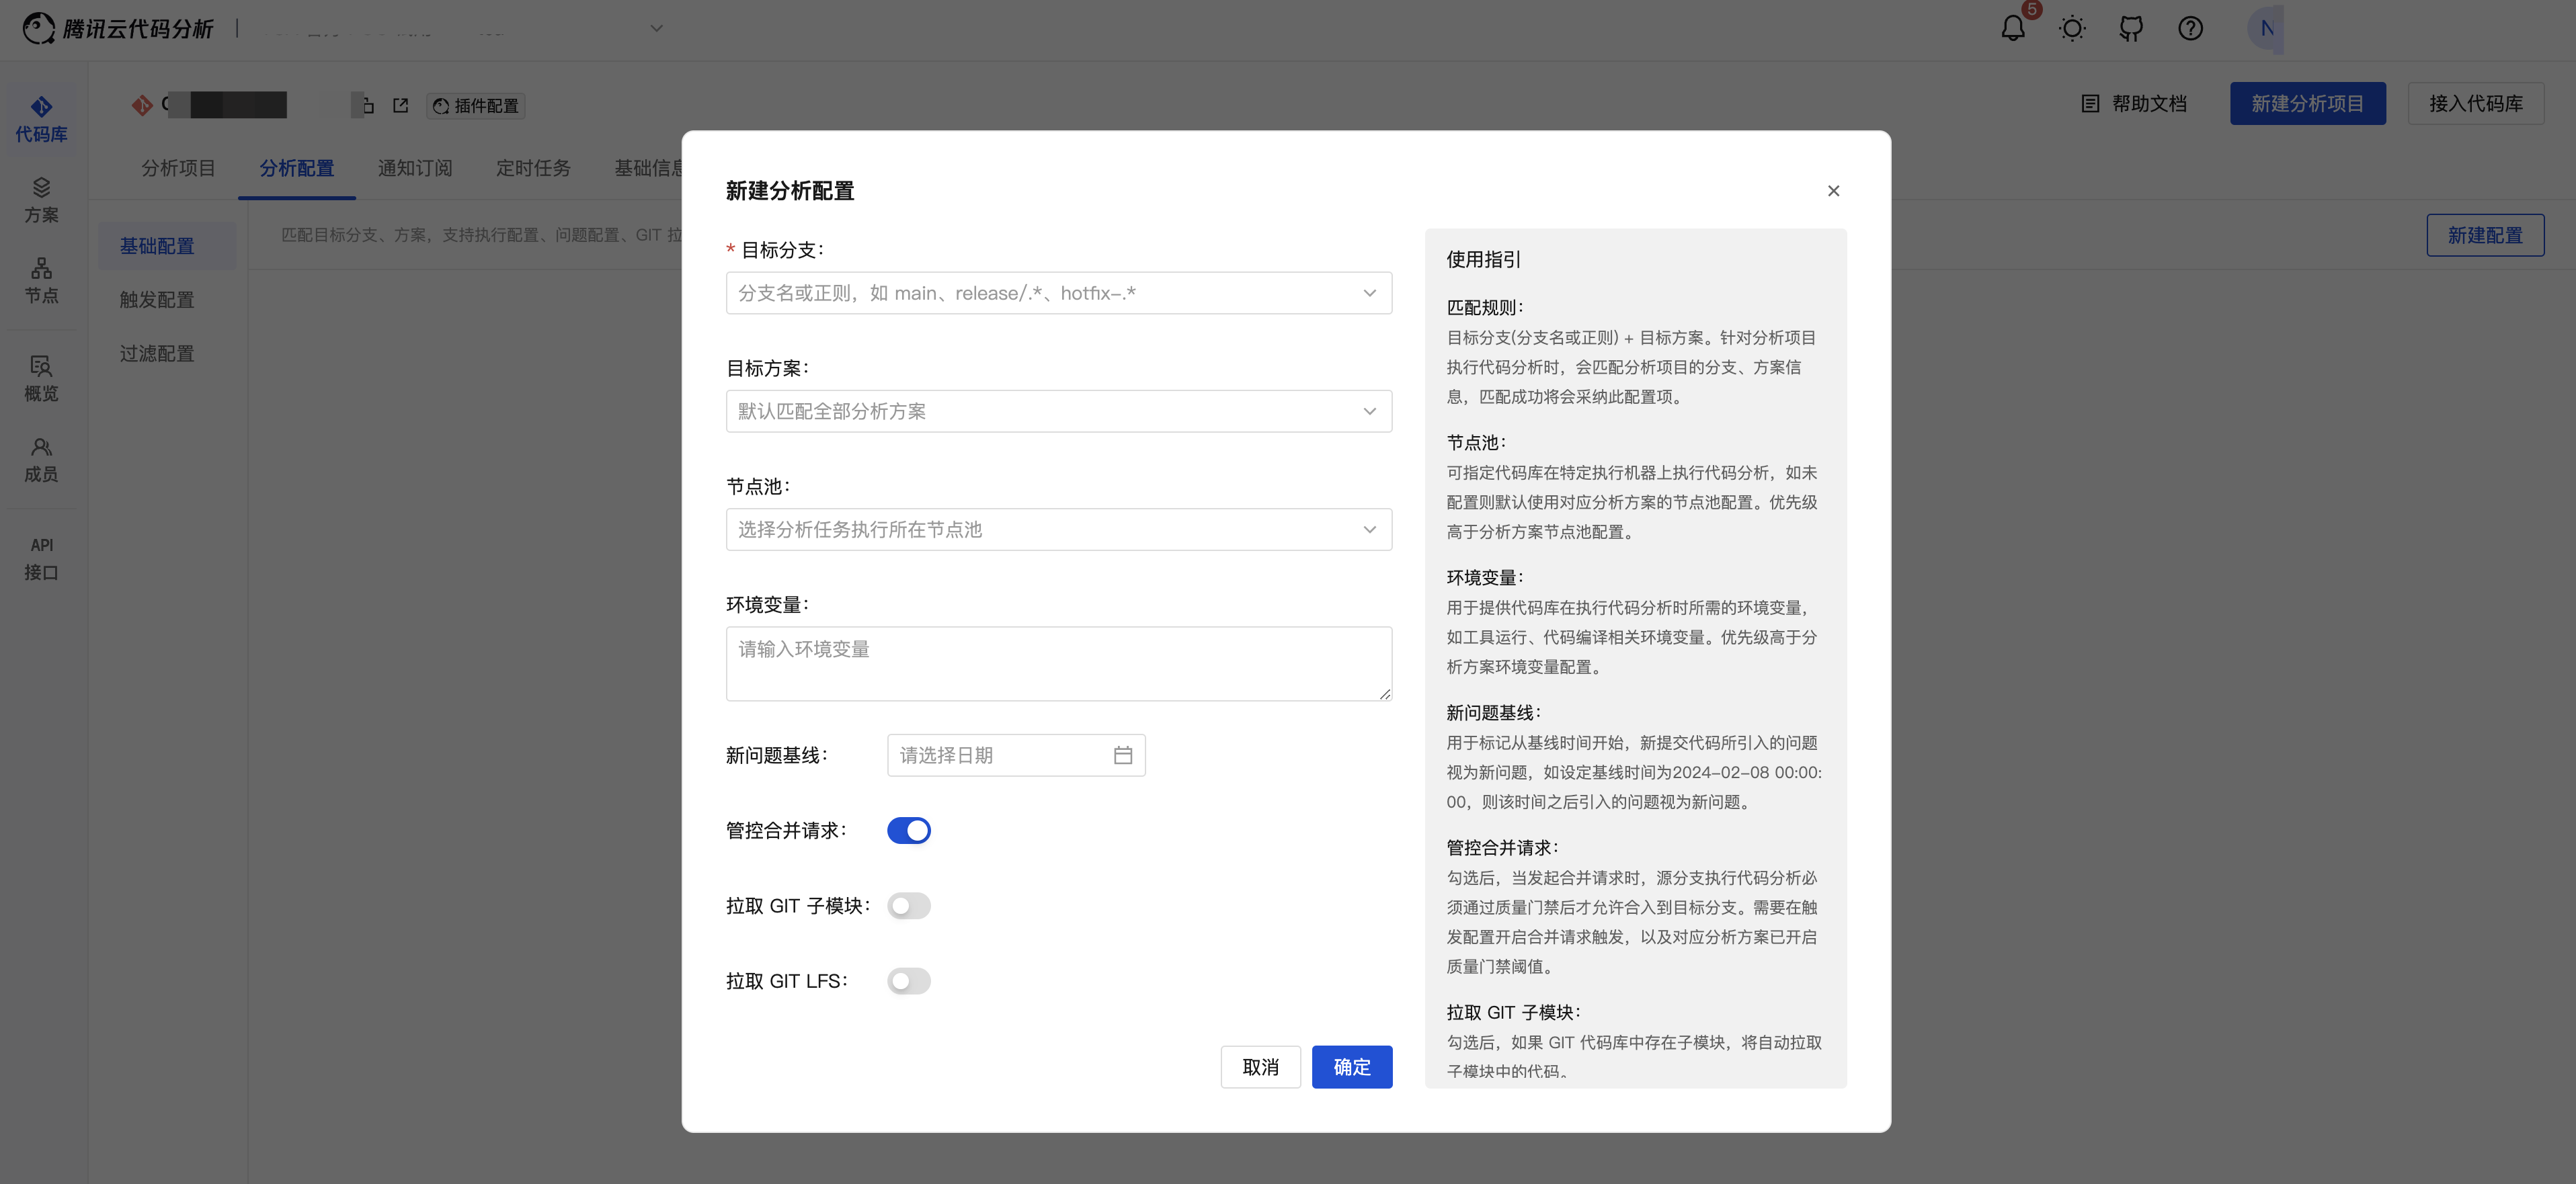Open 代码库 in sidebar
This screenshot has height=1184, width=2576.
41,119
